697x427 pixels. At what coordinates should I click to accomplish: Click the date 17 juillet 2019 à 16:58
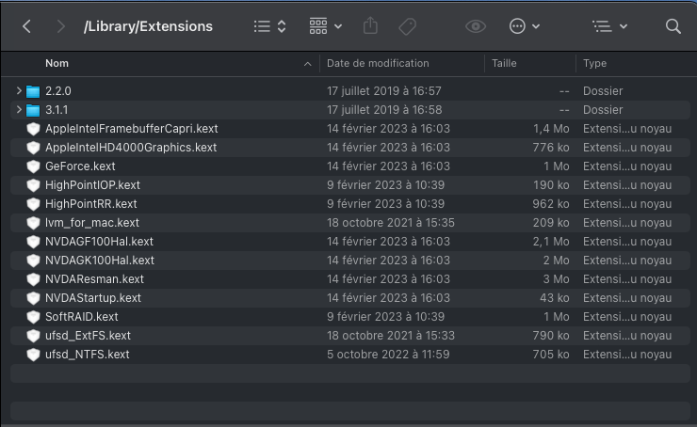click(x=384, y=110)
